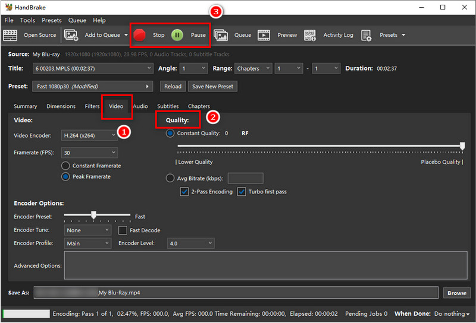Minimize the HandBrake window

pyautogui.click(x=421, y=7)
